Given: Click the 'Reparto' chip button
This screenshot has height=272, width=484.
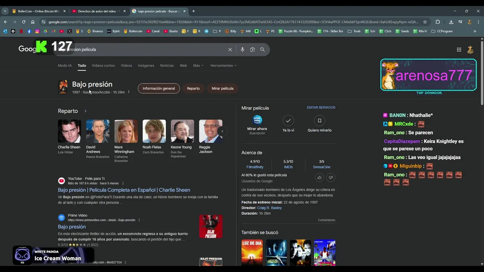Looking at the screenshot, I should [193, 88].
